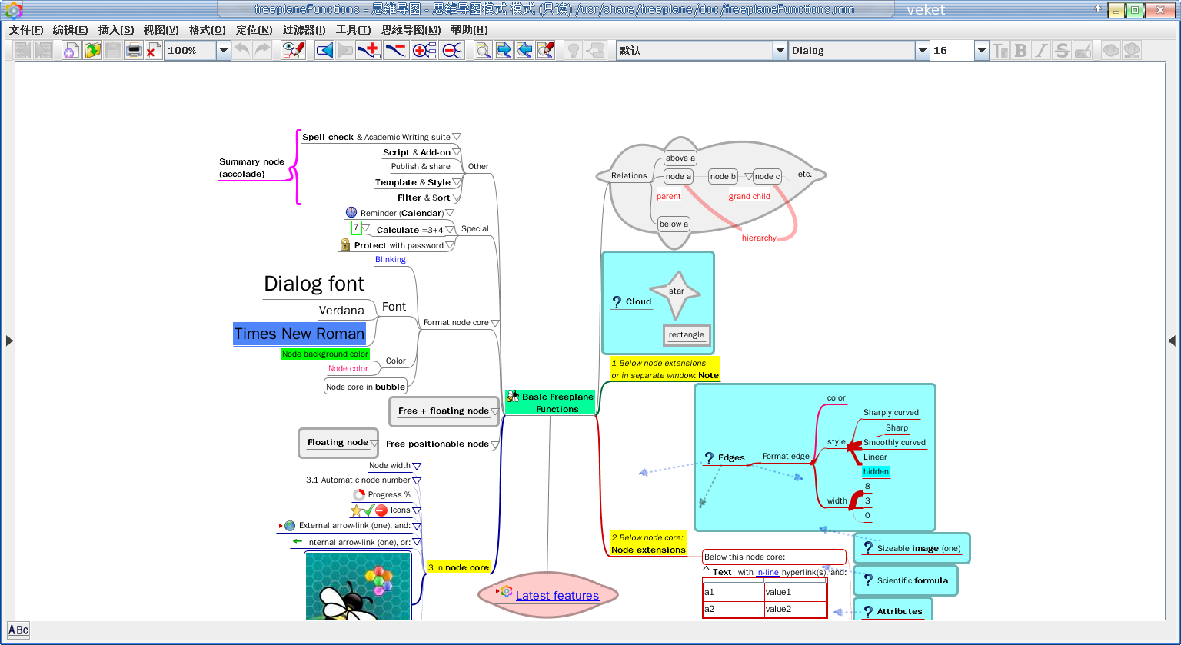1181x645 pixels.
Task: Click the ABC spell-check icon at bottom
Action: point(18,630)
